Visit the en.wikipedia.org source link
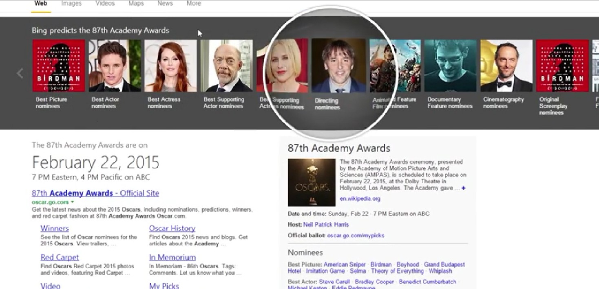 [x=360, y=199]
